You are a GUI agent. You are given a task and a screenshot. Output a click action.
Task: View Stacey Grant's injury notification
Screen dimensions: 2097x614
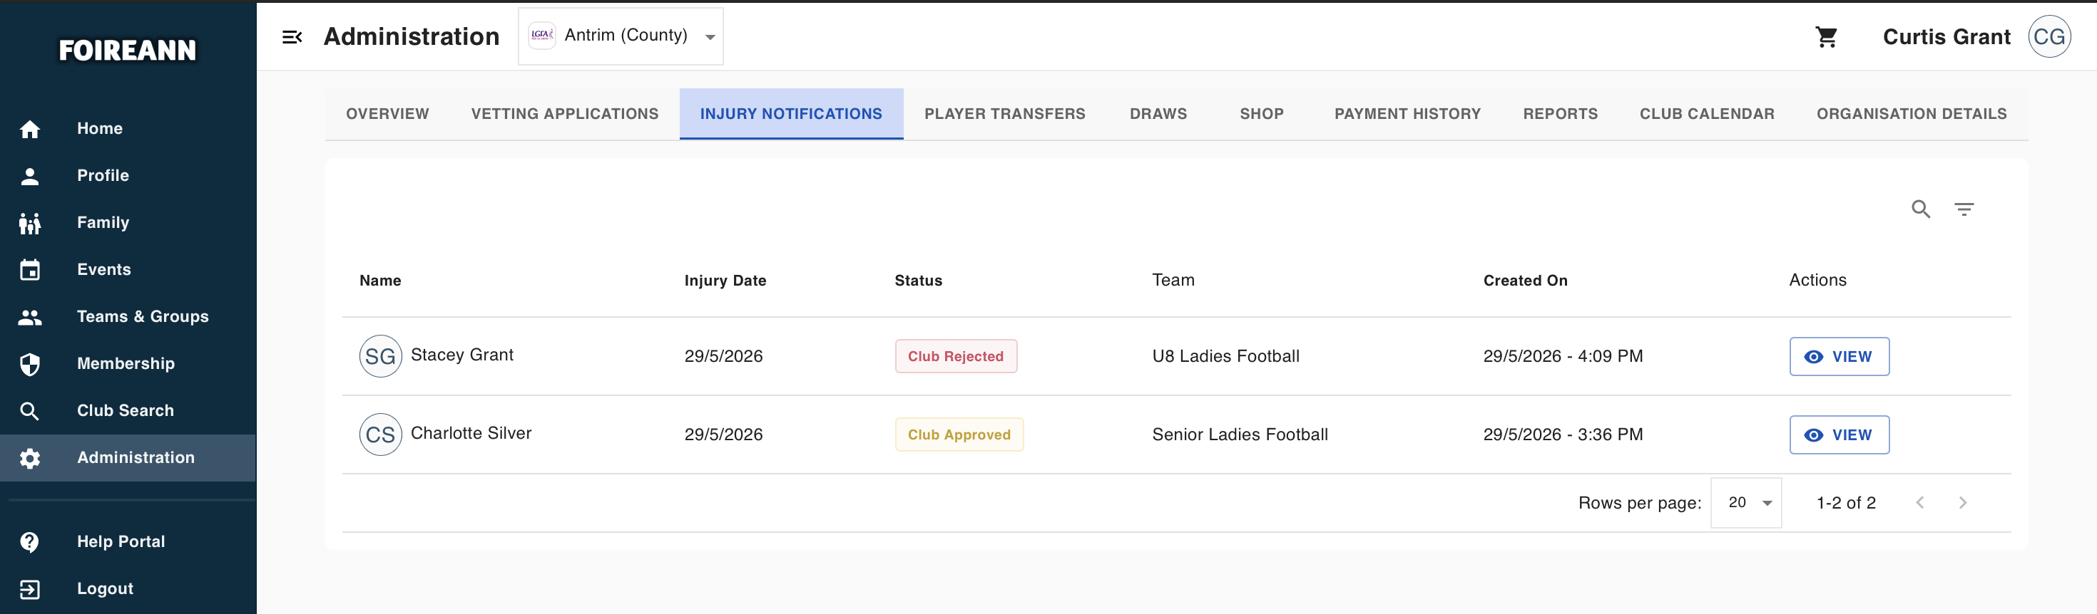click(1839, 356)
